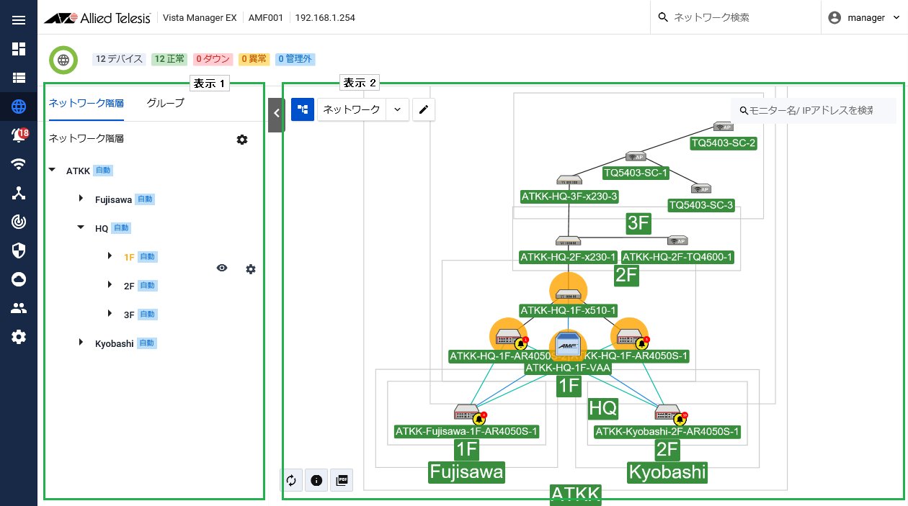Expand the 1F tree node
This screenshot has height=506, width=908.
click(110, 256)
